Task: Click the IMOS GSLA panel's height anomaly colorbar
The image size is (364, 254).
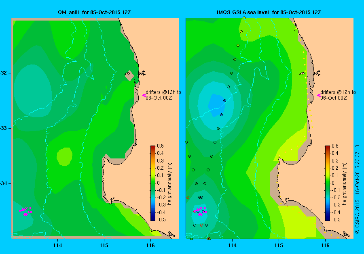Action: pos(327,183)
